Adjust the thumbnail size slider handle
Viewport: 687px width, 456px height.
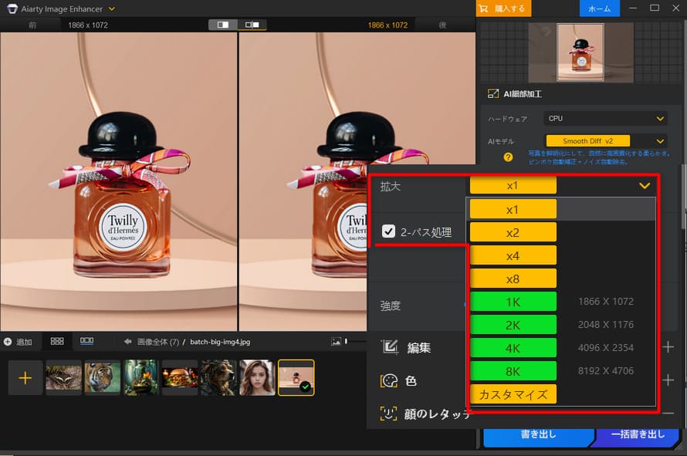point(346,341)
